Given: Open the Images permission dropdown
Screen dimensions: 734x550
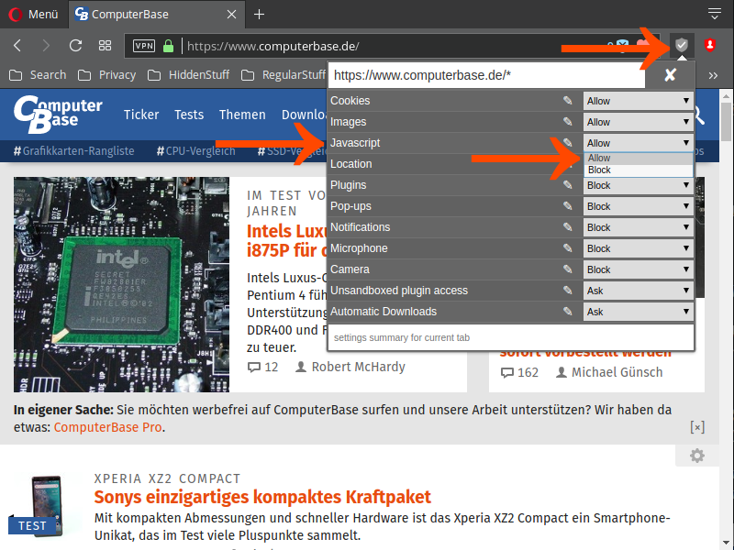Looking at the screenshot, I should coord(638,122).
